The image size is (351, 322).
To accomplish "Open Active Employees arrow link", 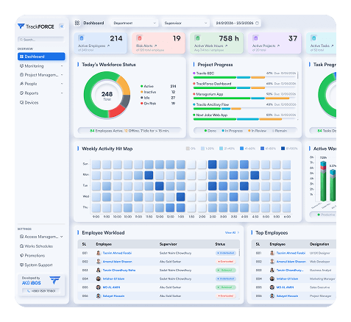I will coord(108,46).
